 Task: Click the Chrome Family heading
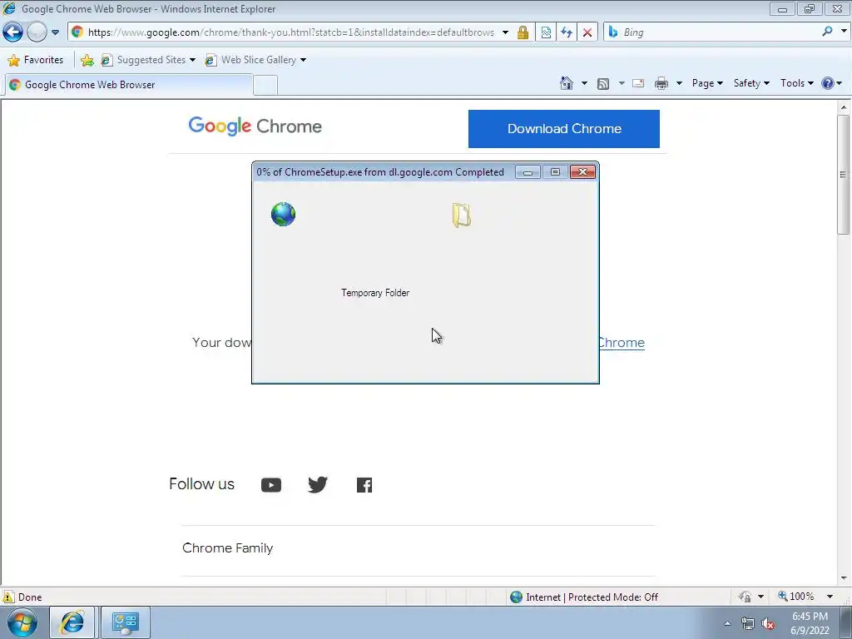click(228, 547)
